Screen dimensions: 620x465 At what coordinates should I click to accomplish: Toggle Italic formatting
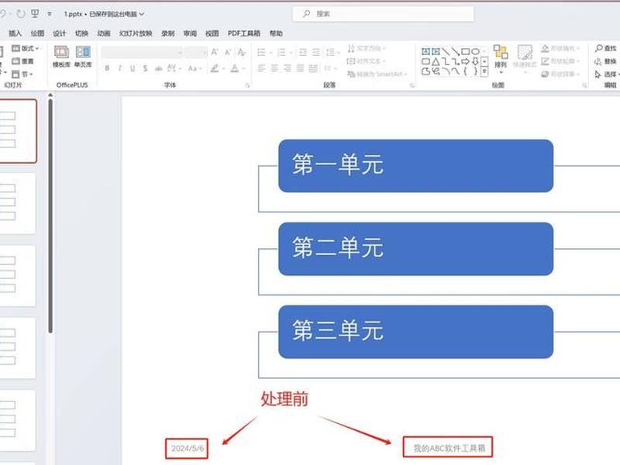[x=120, y=68]
